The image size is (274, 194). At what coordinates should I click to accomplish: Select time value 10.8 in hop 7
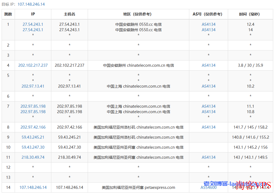[x=250, y=112]
